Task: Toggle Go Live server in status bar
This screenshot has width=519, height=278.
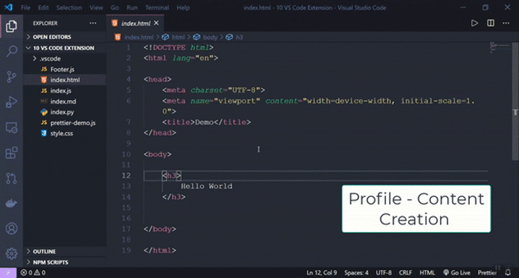Action: pyautogui.click(x=456, y=273)
